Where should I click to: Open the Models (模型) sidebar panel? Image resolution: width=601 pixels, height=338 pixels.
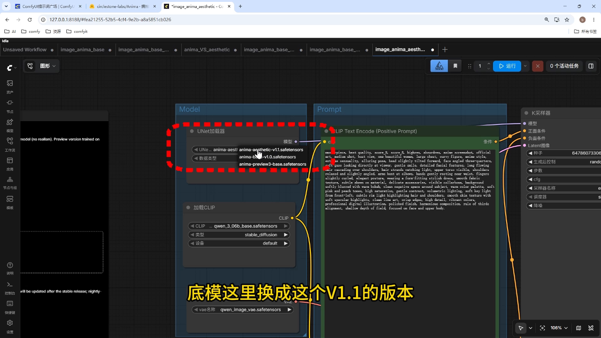tap(9, 125)
